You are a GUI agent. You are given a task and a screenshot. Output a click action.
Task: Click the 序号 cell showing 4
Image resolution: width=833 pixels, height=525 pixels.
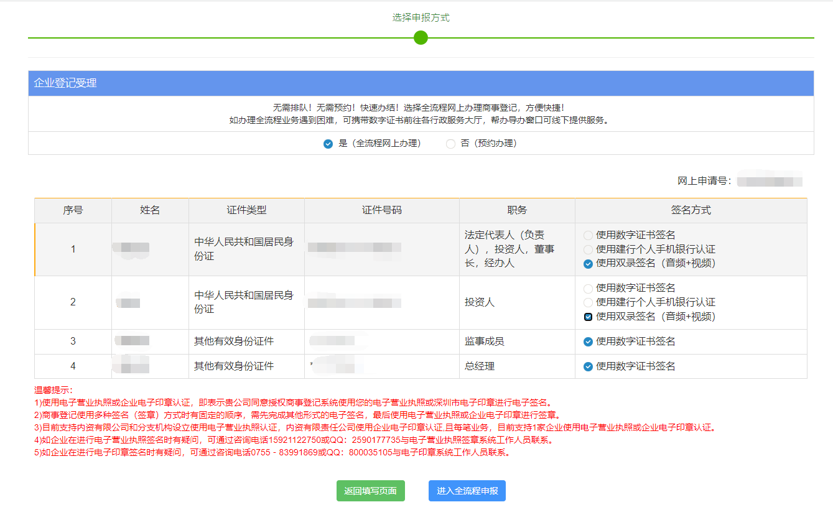tap(73, 366)
